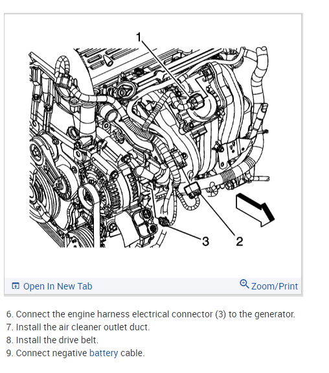This screenshot has width=329, height=373.
Task: Open the diagram via Open In New Tab text
Action: tap(58, 286)
